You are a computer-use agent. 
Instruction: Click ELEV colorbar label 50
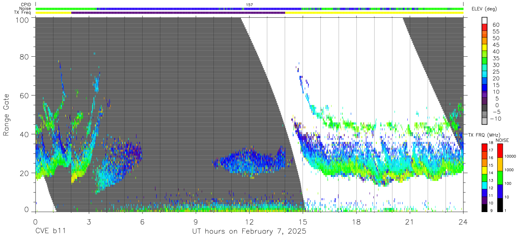click(x=496, y=39)
